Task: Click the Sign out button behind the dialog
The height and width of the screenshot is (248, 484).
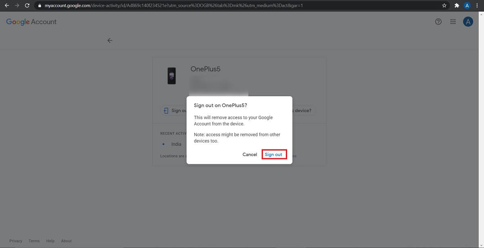Action: [174, 110]
